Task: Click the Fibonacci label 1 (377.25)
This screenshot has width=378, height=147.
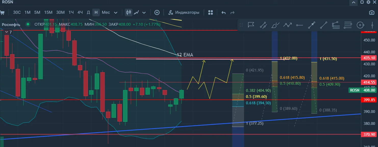Action: pyautogui.click(x=255, y=123)
